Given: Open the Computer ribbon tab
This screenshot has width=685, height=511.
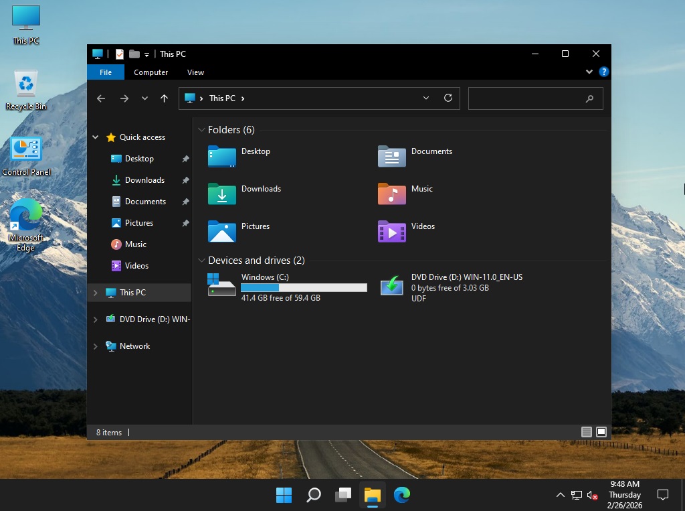Looking at the screenshot, I should pyautogui.click(x=151, y=72).
